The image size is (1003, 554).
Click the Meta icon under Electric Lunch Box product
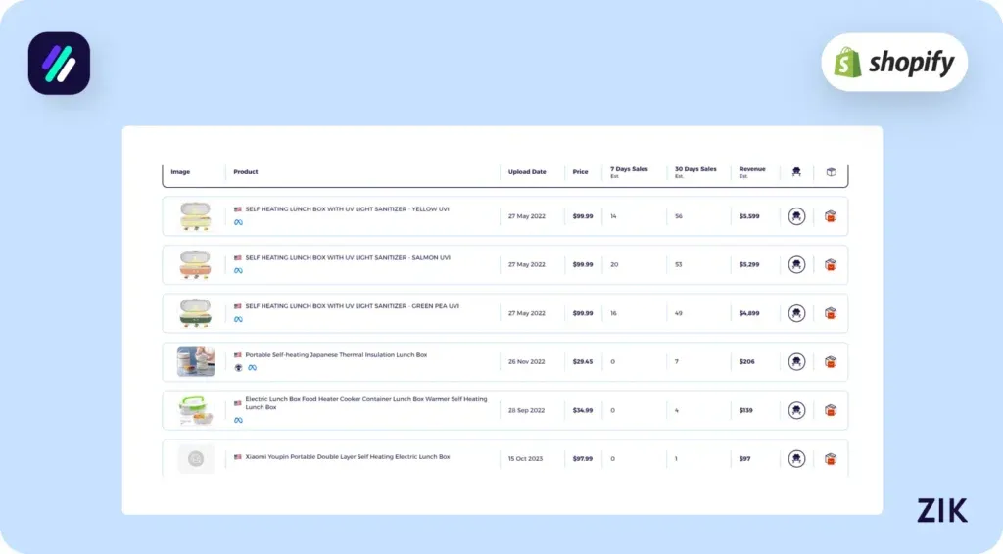[x=238, y=420]
